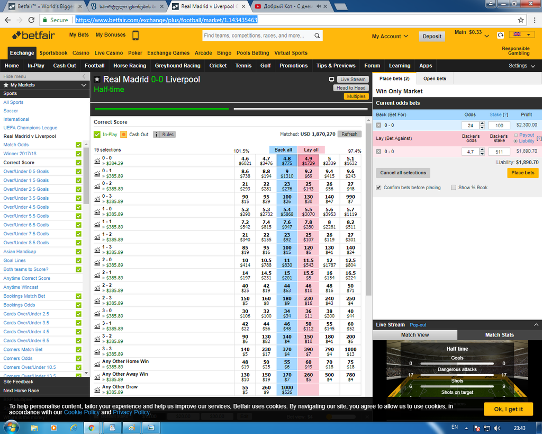This screenshot has width=542, height=434.
Task: Toggle the Asian Handicap checkbox
Action: [79, 252]
